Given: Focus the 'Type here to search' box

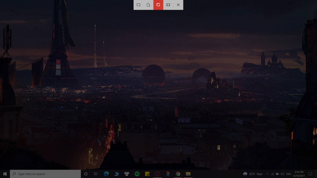Looking at the screenshot, I should pos(45,174).
